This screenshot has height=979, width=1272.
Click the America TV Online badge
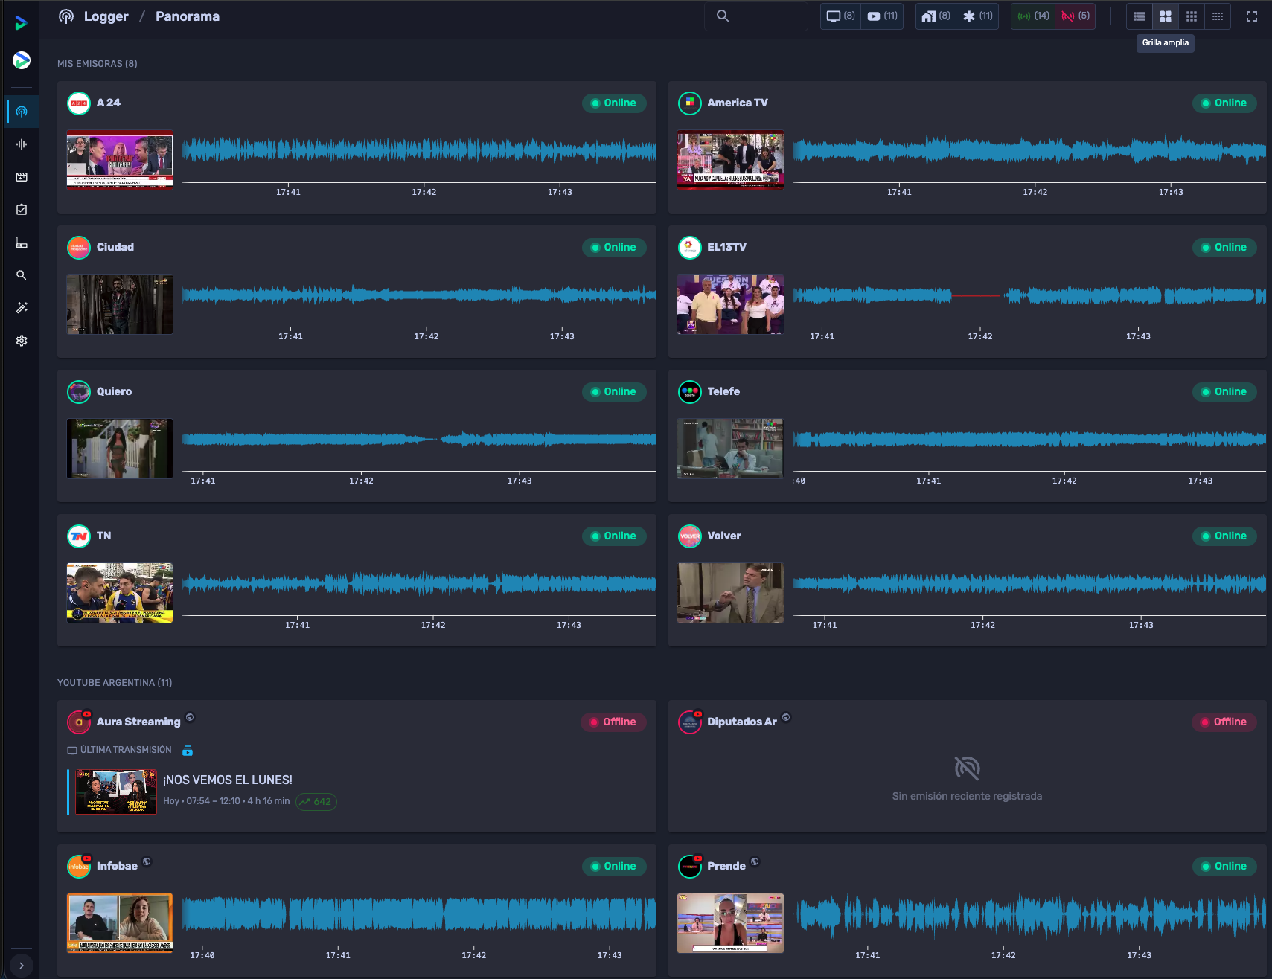pos(1224,103)
